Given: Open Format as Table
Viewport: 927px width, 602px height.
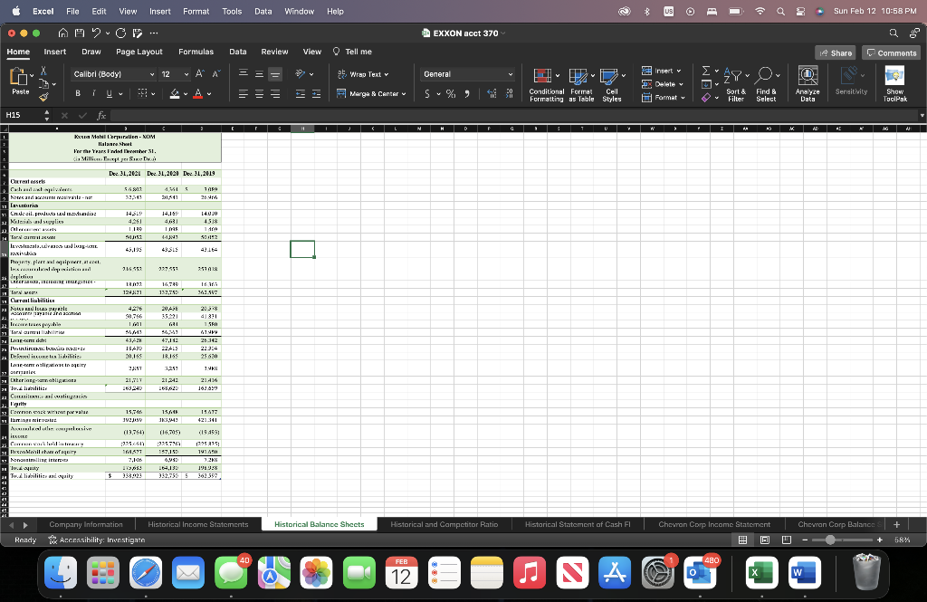Looking at the screenshot, I should click(x=581, y=84).
